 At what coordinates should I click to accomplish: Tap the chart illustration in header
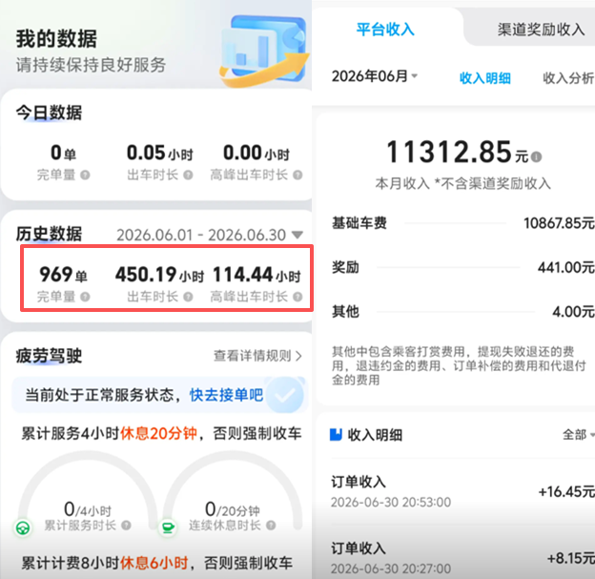click(265, 51)
